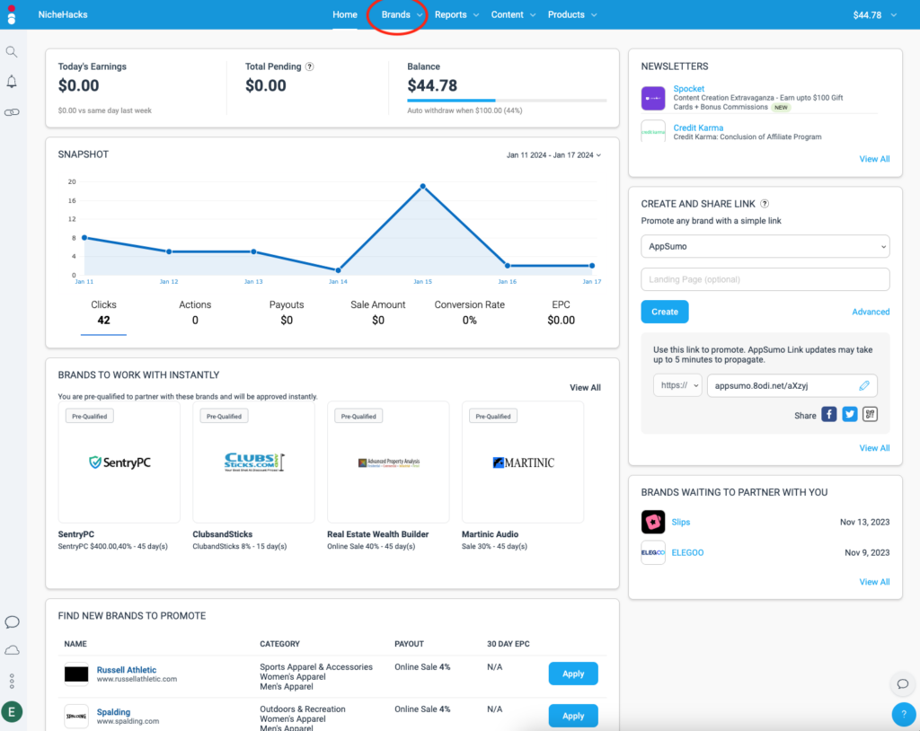Open the chat bubble icon in left sidebar
Image resolution: width=920 pixels, height=731 pixels.
click(12, 621)
